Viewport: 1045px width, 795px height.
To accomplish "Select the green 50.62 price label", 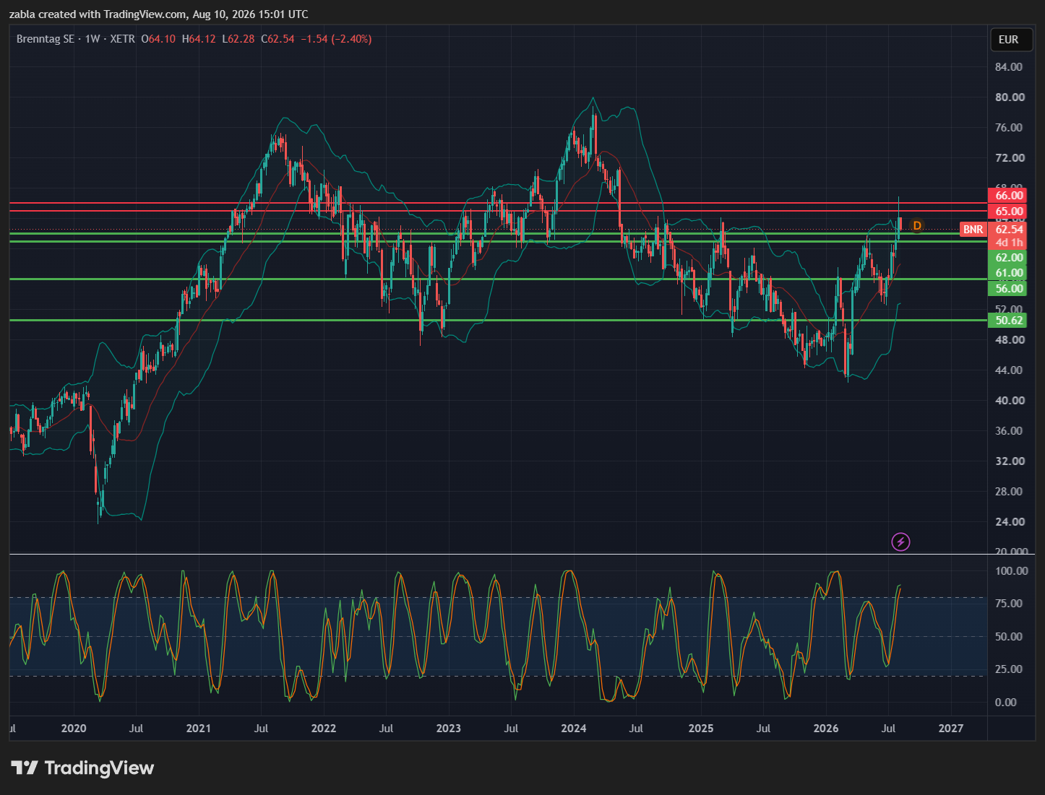I will pyautogui.click(x=1008, y=320).
